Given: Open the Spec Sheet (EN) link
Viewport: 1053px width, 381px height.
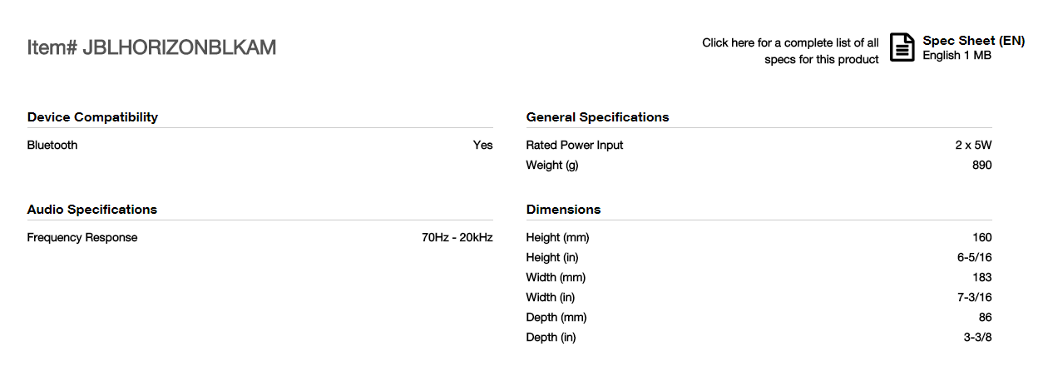Looking at the screenshot, I should (x=974, y=41).
